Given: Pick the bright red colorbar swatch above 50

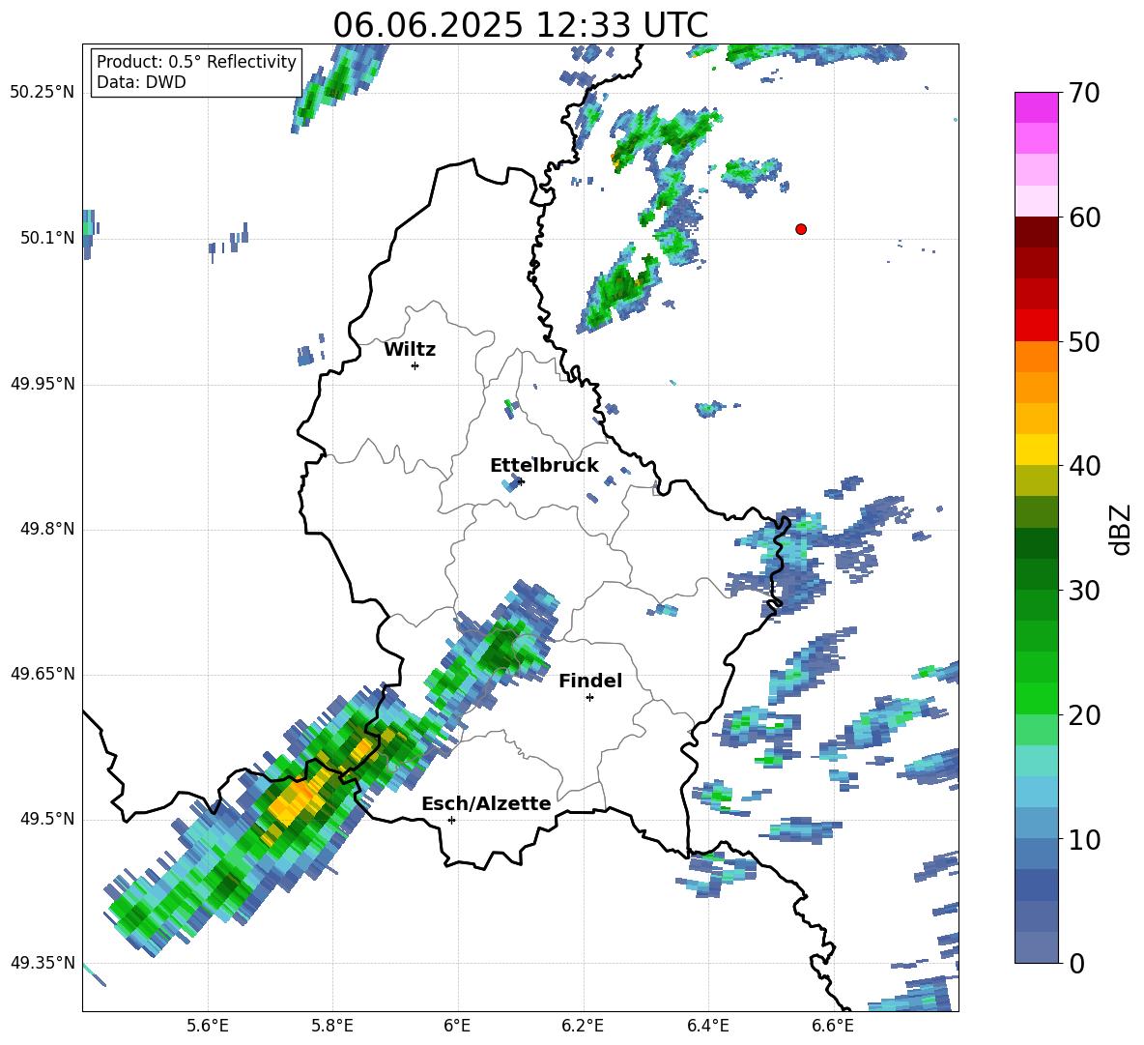Looking at the screenshot, I should [1036, 326].
